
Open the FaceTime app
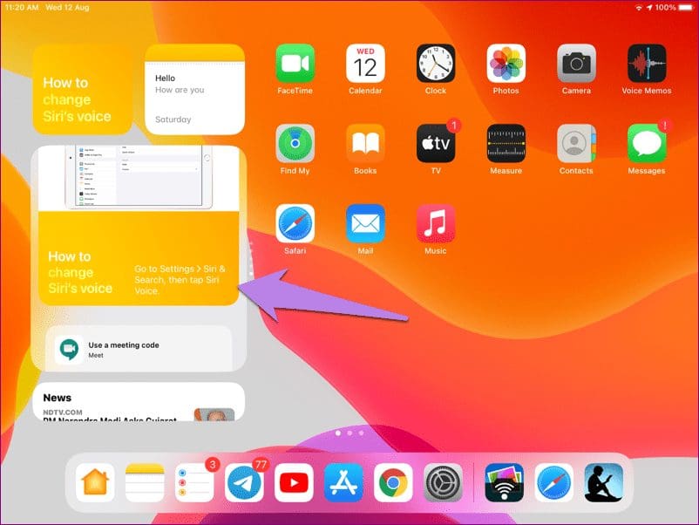tap(295, 64)
